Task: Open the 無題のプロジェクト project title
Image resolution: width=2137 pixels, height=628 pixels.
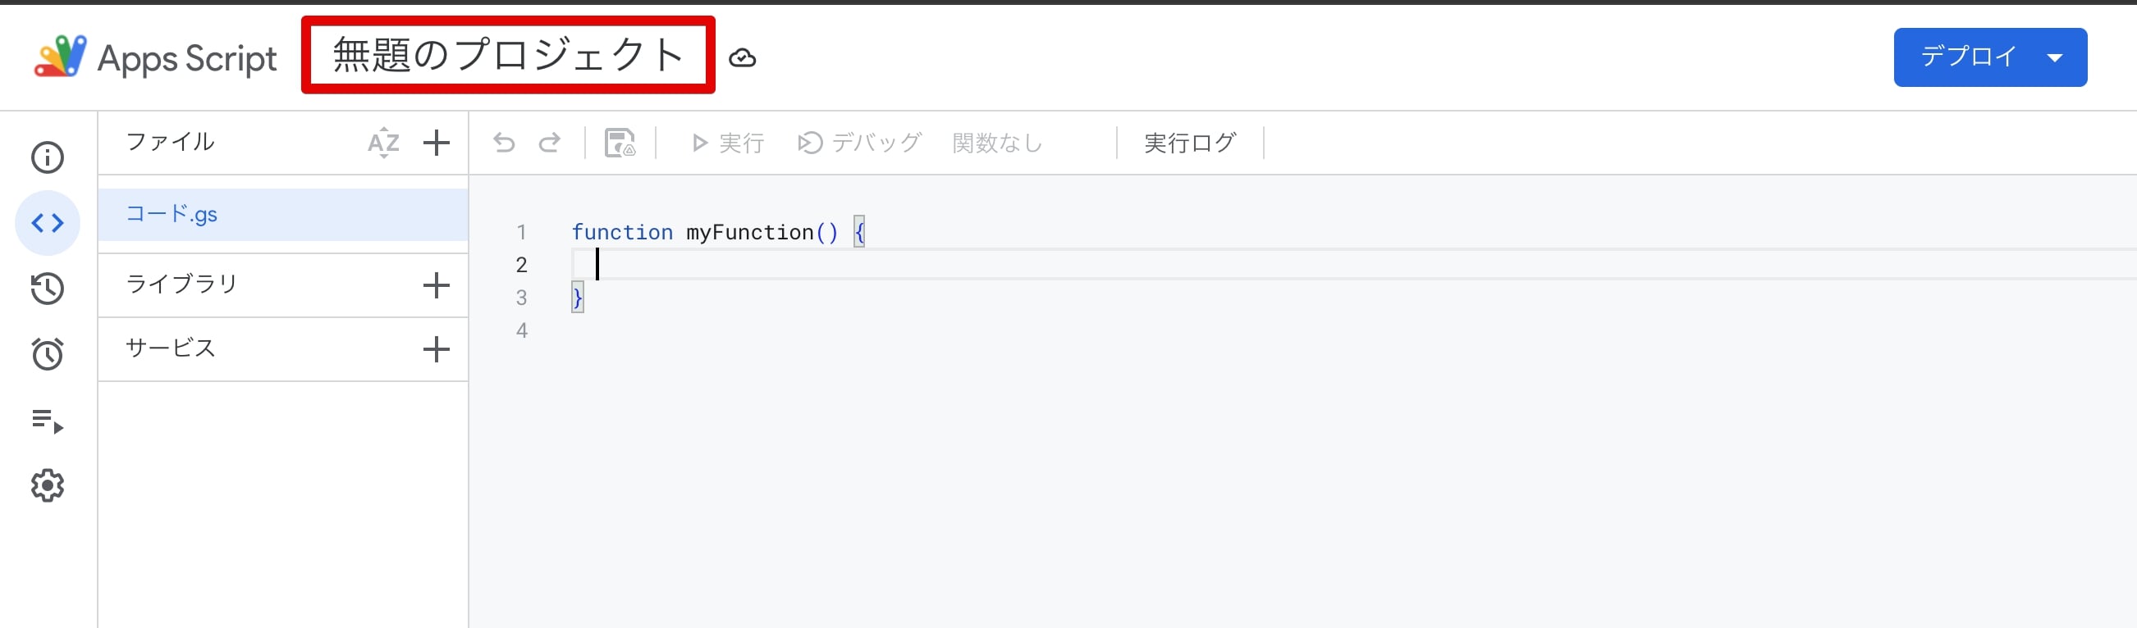Action: (x=508, y=55)
